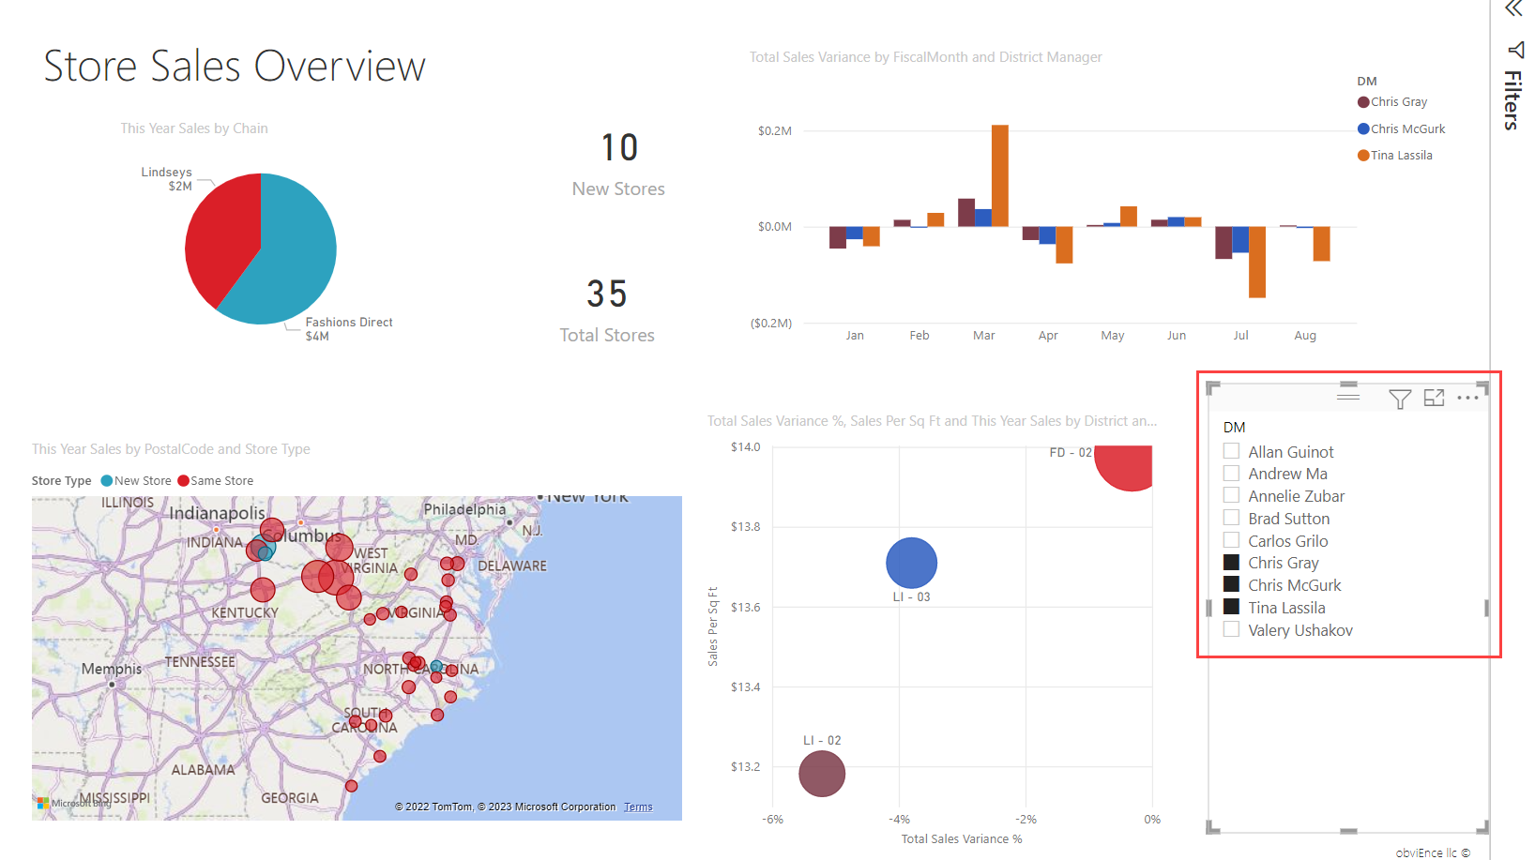
Task: Click the Filters funnel icon in sidebar
Action: (x=1515, y=50)
